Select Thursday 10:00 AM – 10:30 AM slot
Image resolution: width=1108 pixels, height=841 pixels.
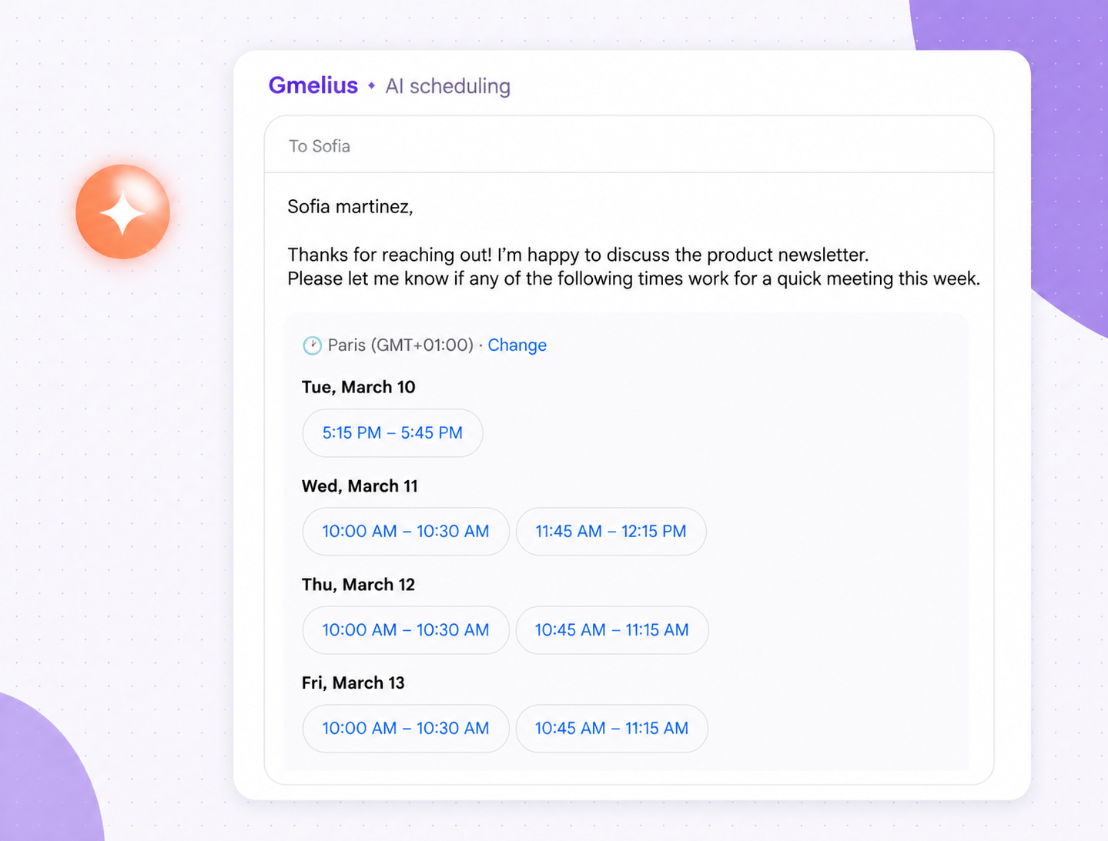click(406, 630)
